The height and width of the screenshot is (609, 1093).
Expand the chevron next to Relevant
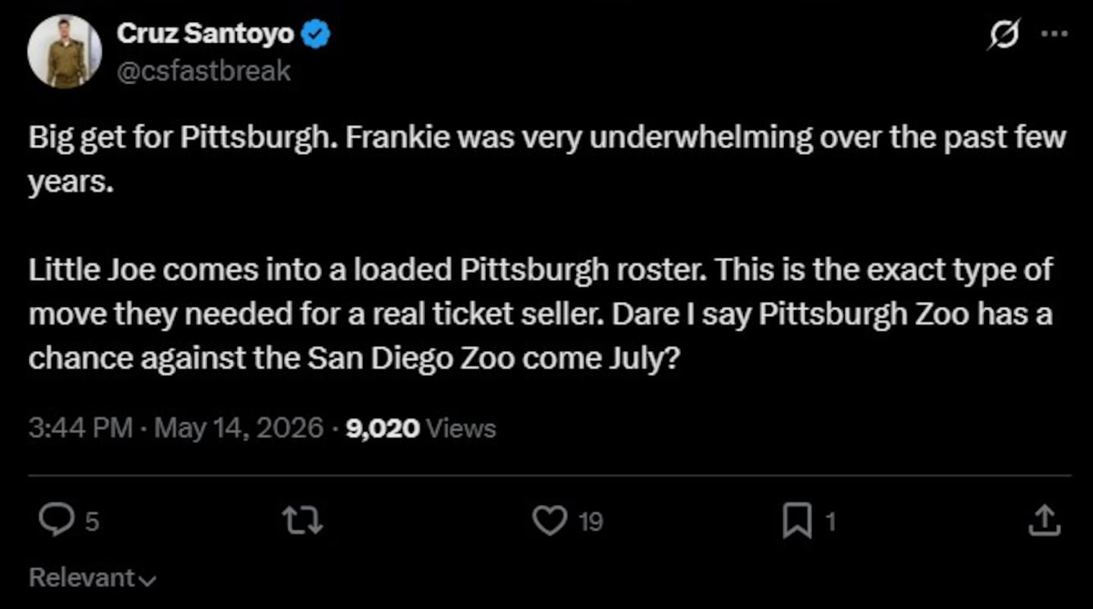tap(148, 580)
